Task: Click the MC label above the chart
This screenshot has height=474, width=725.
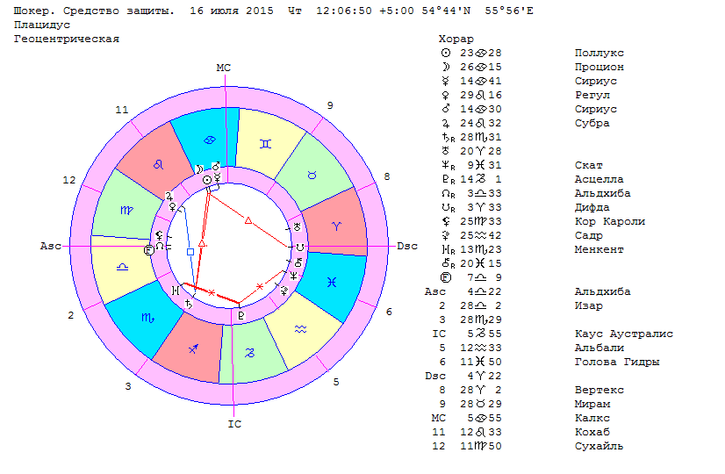Action: pyautogui.click(x=224, y=68)
